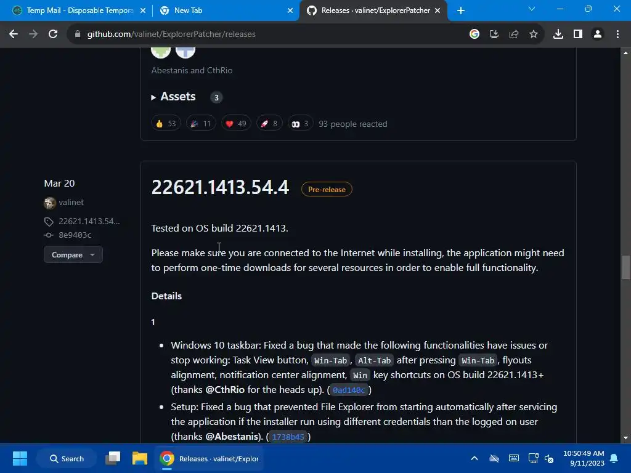Image resolution: width=631 pixels, height=473 pixels.
Task: Open commit 0ad140c link
Action: [x=349, y=390]
